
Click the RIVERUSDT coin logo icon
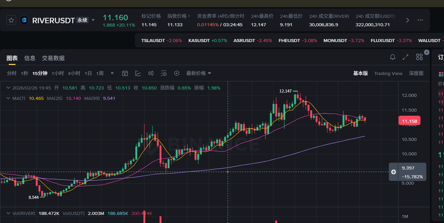tap(24, 20)
